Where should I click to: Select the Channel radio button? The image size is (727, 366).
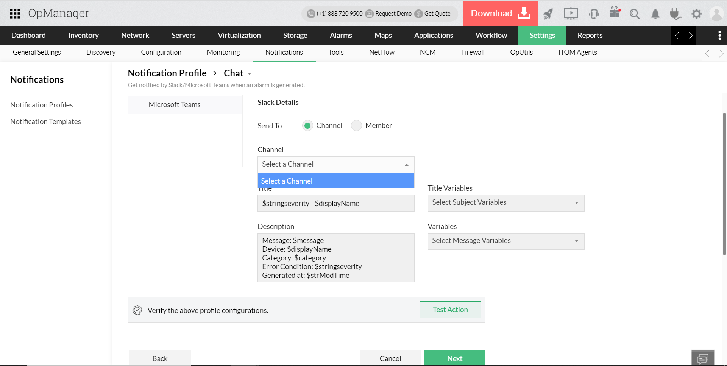[x=307, y=125]
